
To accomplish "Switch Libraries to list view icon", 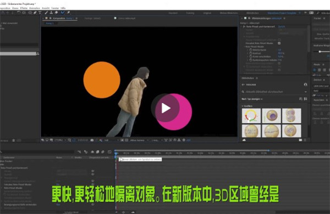I will click(305, 99).
